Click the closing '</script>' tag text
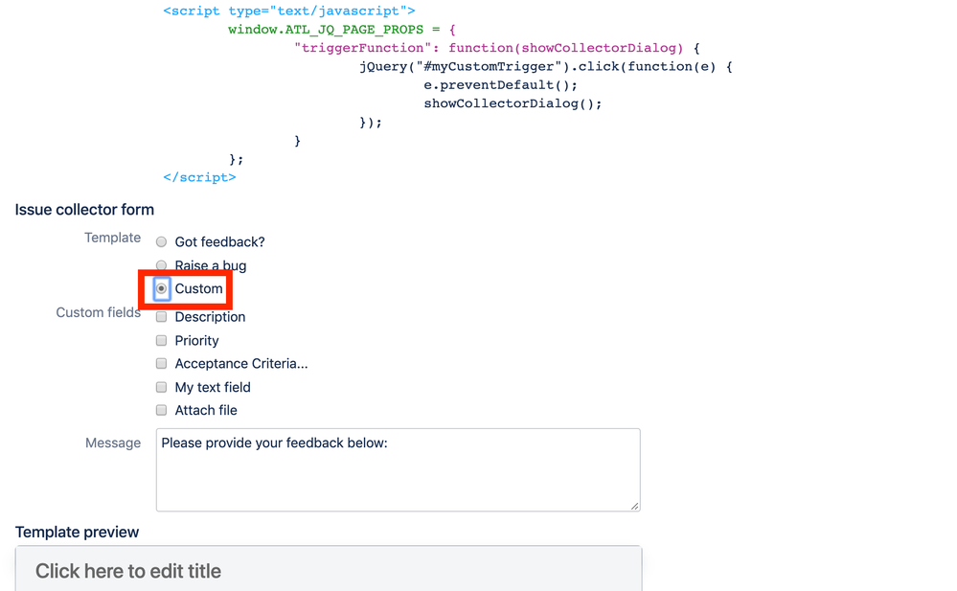This screenshot has width=957, height=591. [x=199, y=177]
